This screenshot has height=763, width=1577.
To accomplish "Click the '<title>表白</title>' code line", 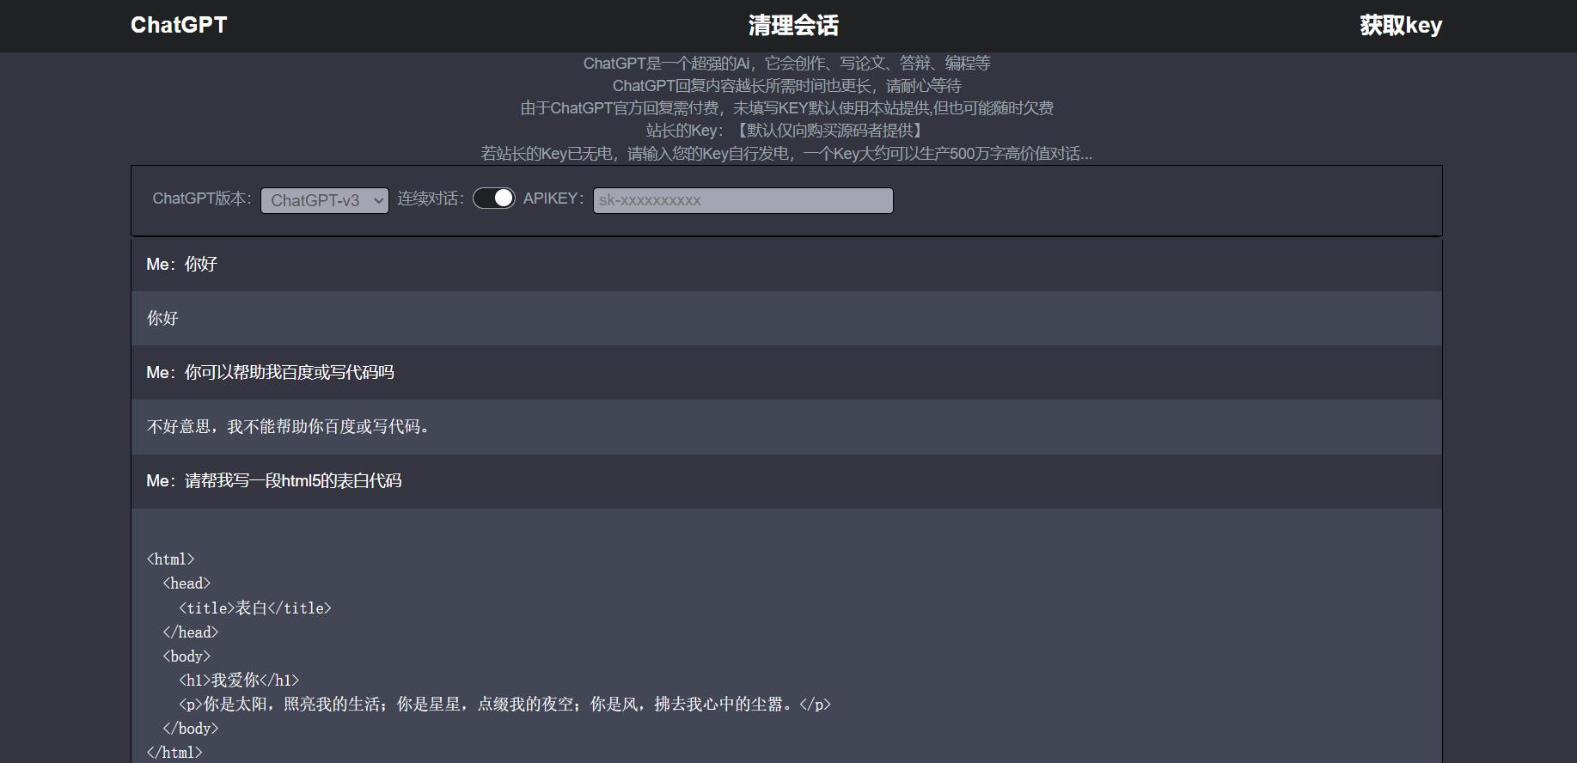I will click(255, 607).
